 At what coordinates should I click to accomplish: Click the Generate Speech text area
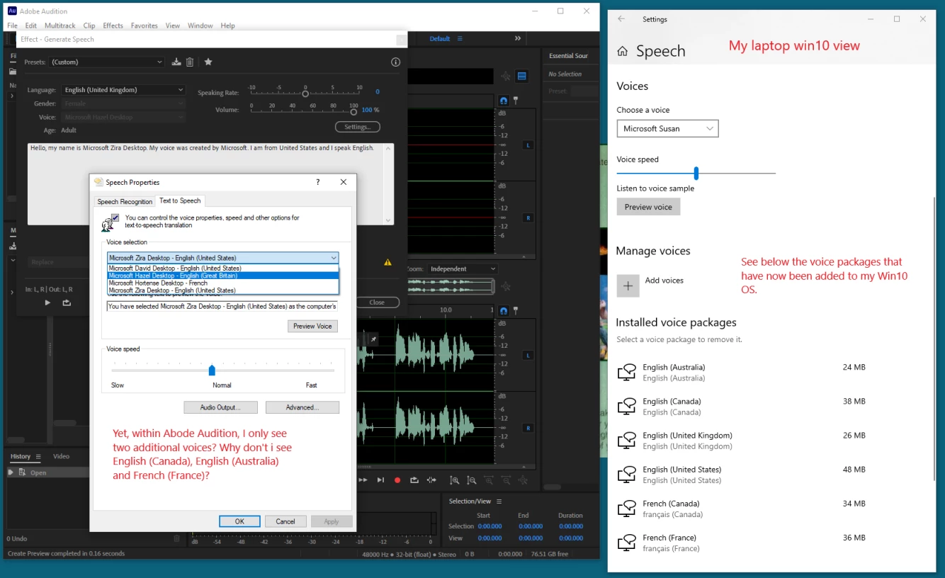(x=210, y=184)
